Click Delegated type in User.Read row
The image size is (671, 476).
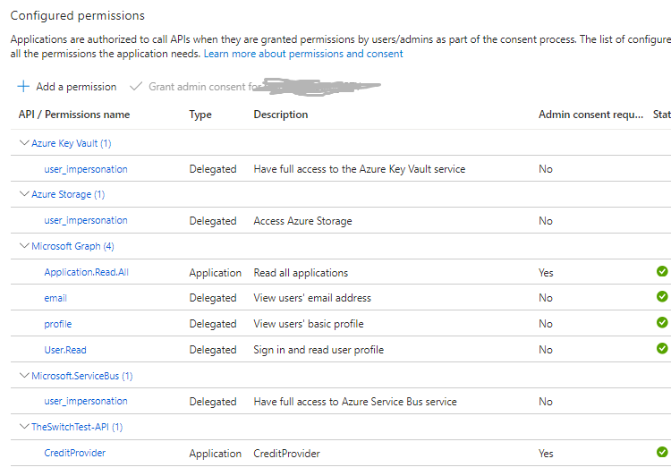(x=213, y=350)
